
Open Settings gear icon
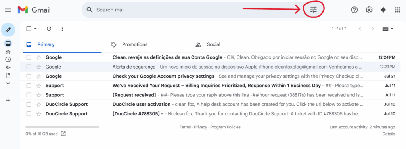tap(369, 10)
